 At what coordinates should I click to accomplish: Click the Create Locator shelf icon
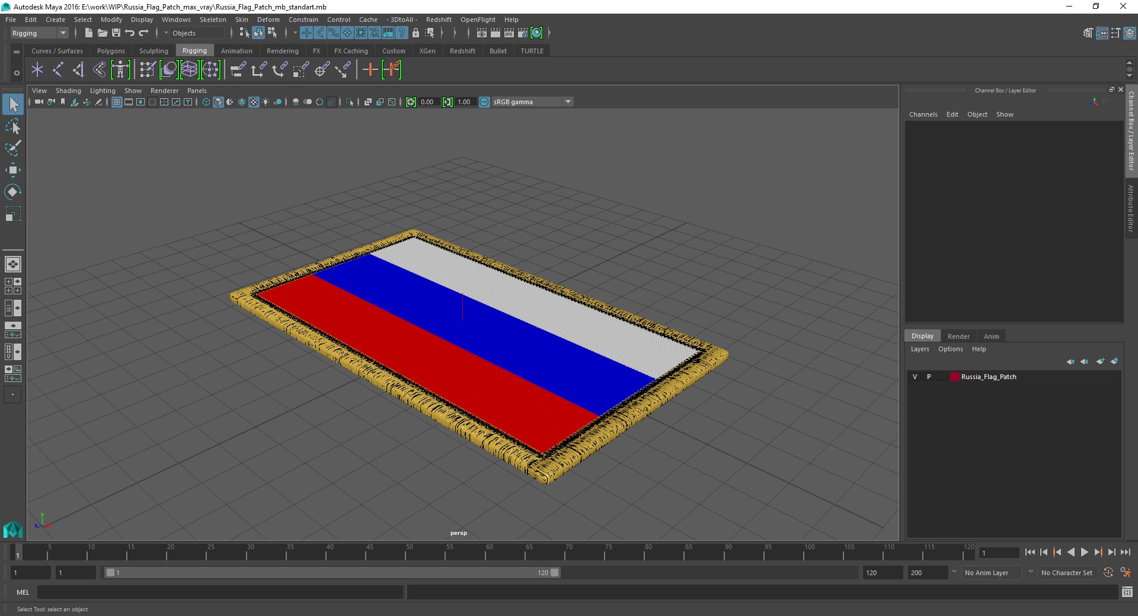[37, 70]
